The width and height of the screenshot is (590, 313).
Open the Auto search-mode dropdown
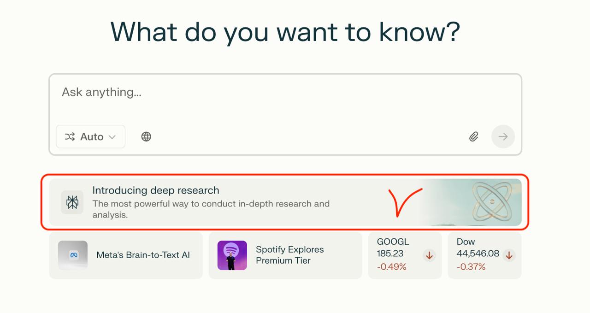click(x=90, y=136)
